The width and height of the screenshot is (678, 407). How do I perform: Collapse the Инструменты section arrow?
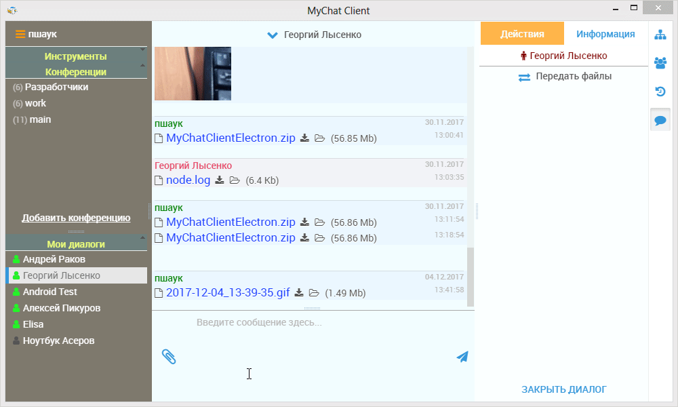click(x=142, y=50)
